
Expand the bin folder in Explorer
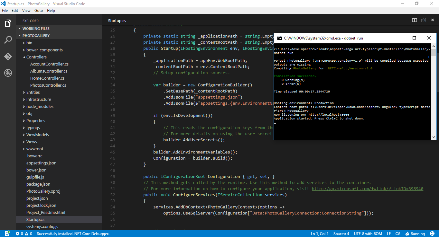29,43
